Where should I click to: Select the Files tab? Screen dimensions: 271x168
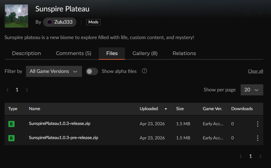(112, 53)
